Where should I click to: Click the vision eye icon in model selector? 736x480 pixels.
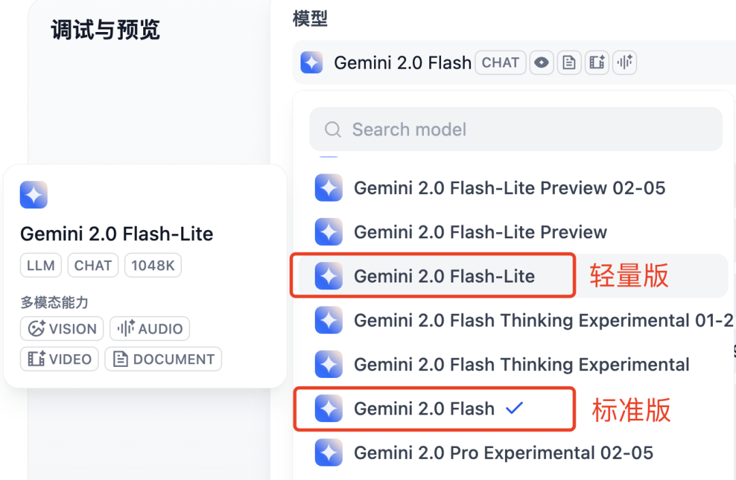541,63
